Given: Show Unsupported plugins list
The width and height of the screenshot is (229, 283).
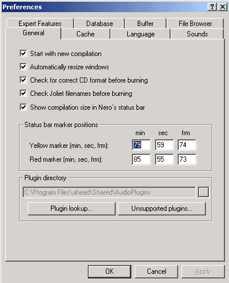Looking at the screenshot, I should click(x=162, y=208).
